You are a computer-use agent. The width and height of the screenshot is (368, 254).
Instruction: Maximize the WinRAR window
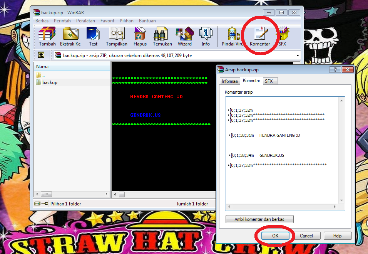pos(281,13)
